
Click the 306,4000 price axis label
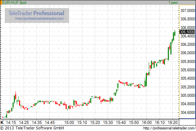(188, 36)
